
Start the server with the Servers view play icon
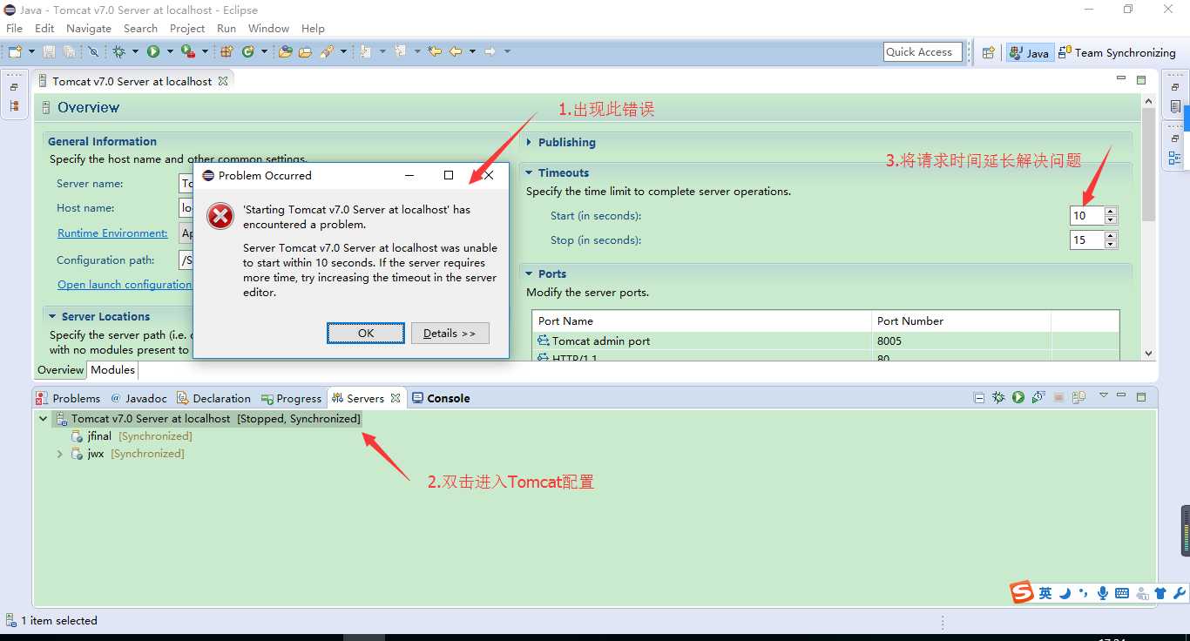[x=1018, y=398]
